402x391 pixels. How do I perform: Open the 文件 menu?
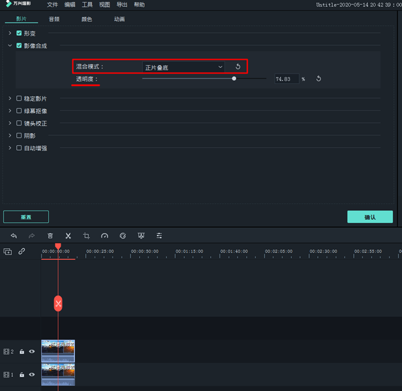tap(53, 4)
